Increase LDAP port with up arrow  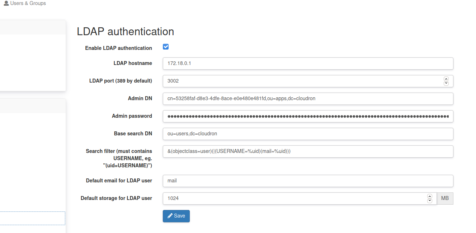(446, 79)
